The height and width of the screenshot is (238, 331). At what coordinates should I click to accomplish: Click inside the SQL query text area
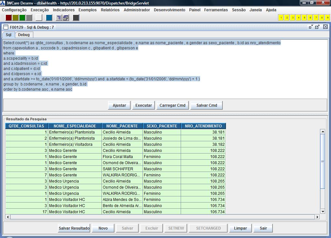pyautogui.click(x=165, y=69)
